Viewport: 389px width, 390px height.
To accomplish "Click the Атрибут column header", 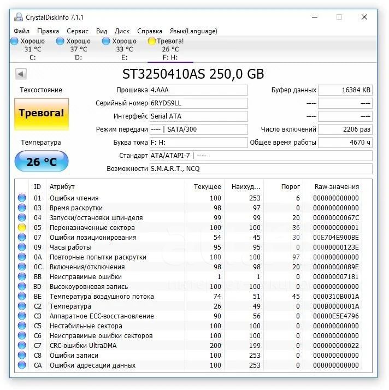I will tap(115, 187).
